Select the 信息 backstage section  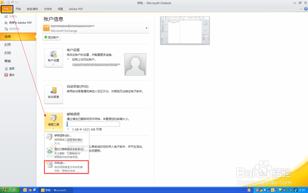[x=18, y=37]
